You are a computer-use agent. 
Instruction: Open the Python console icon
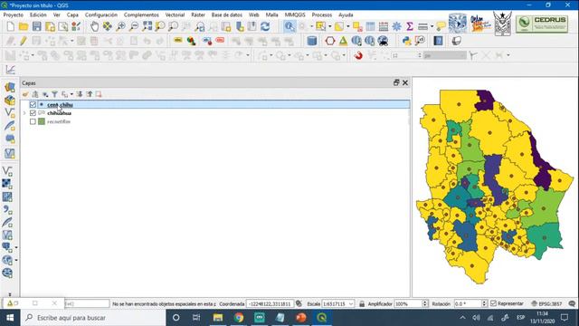(406, 41)
